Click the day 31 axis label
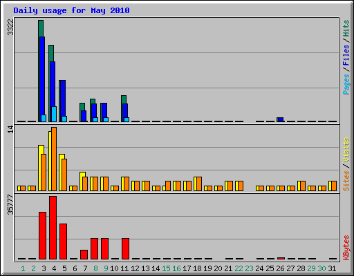This screenshot has height=276, width=354. point(332,268)
